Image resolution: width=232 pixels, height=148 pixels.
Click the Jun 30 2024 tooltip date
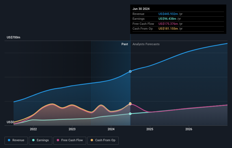click(141, 9)
